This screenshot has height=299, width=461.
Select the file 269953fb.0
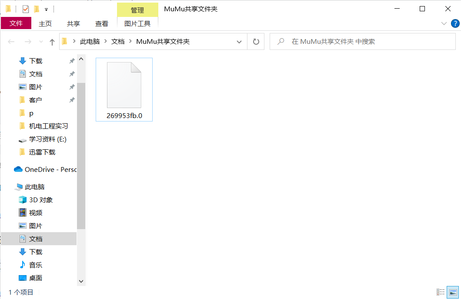tap(124, 90)
